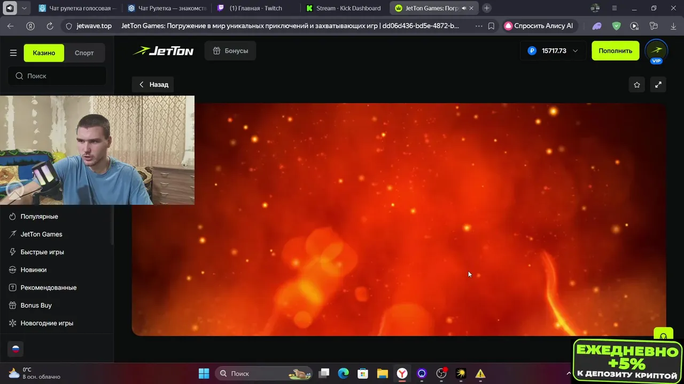Click the JetTon logo
The width and height of the screenshot is (684, 384).
[x=163, y=51]
